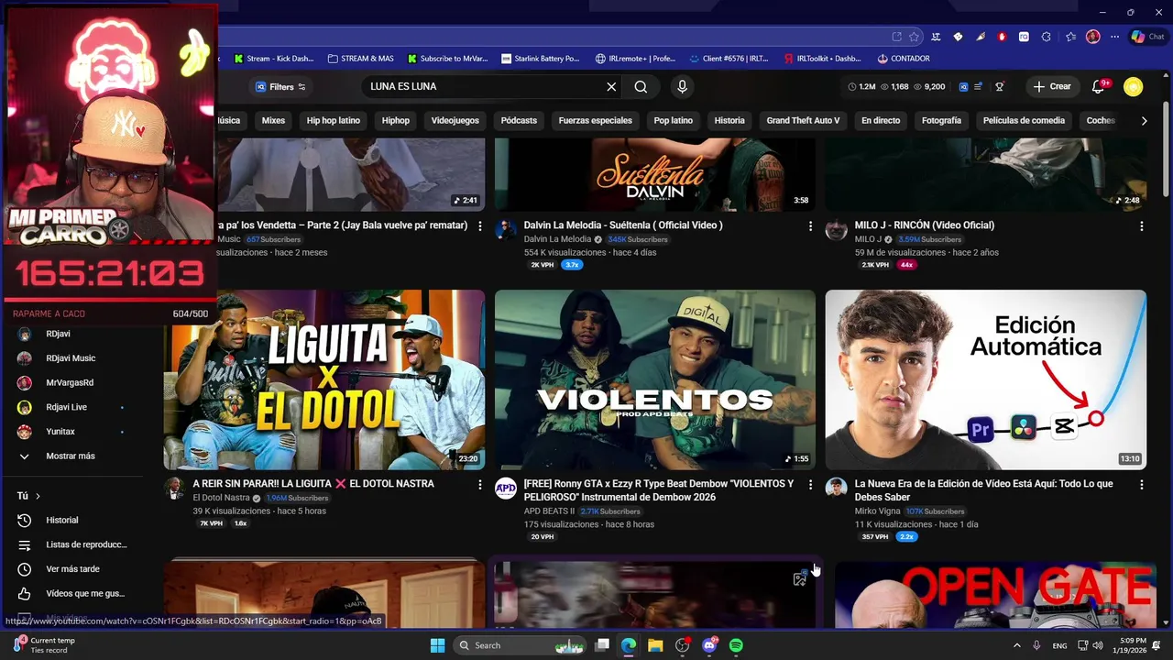Screen dimensions: 1173x660
Task: Open Historial in sidebar
Action: (62, 520)
